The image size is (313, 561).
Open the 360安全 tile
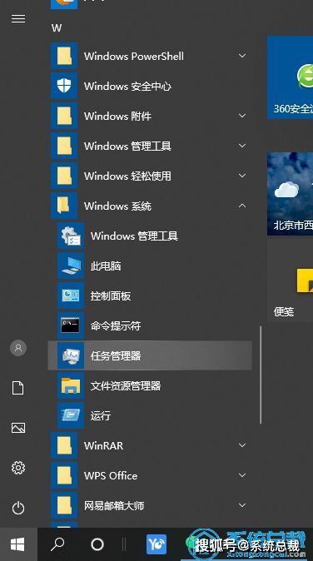[290, 77]
